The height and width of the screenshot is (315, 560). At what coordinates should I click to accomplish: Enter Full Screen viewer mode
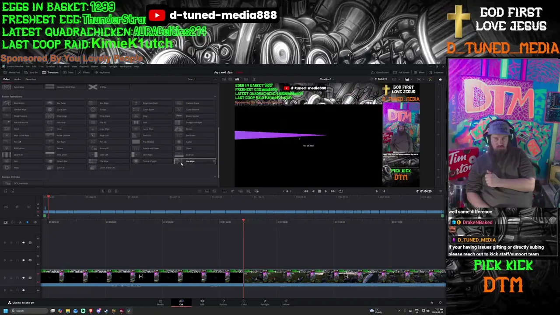click(x=401, y=72)
